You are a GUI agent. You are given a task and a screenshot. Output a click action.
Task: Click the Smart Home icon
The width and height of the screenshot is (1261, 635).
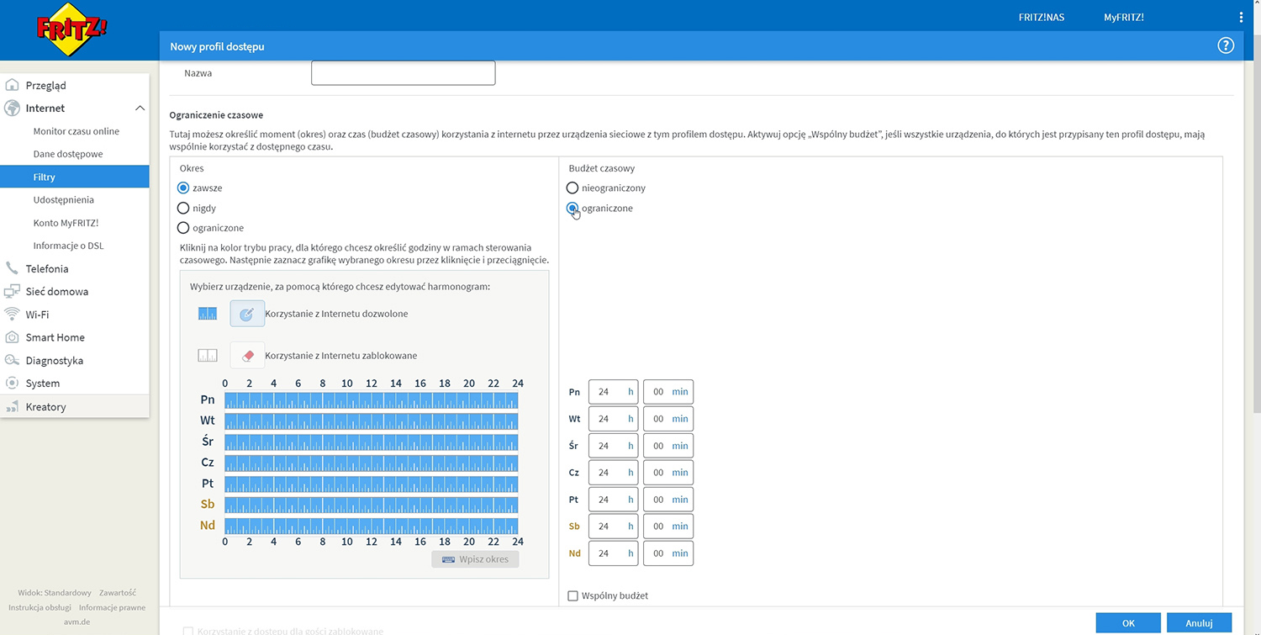tap(12, 337)
